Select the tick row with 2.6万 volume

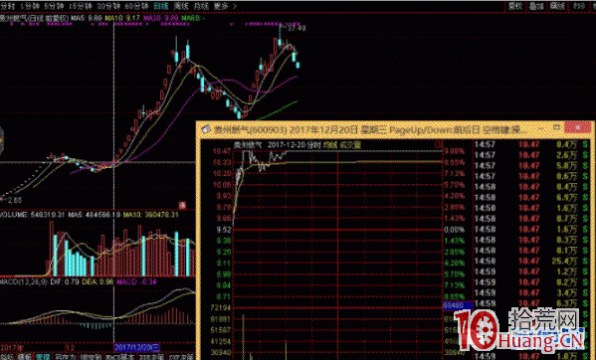531,155
